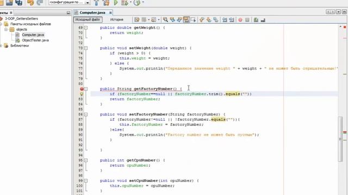Click the Next Bookmark icon
Screen dimensions: 348x195
coord(209,20)
